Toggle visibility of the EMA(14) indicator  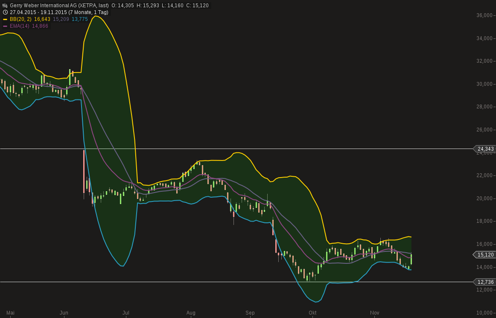coord(5,26)
